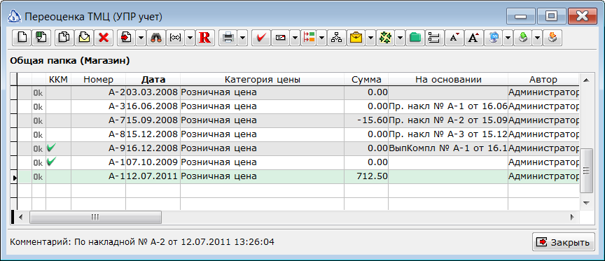Click the red checkmark toolbar icon
Image resolution: width=605 pixels, height=261 pixels.
(260, 38)
